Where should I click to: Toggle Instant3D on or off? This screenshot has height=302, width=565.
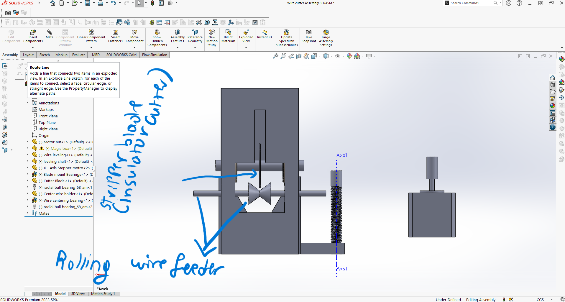265,34
